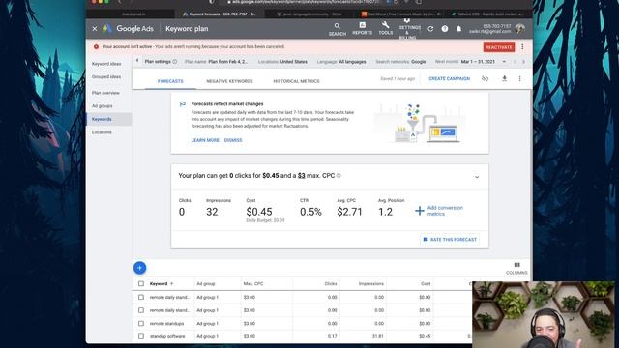Edit the $3 max CPC value

[301, 176]
